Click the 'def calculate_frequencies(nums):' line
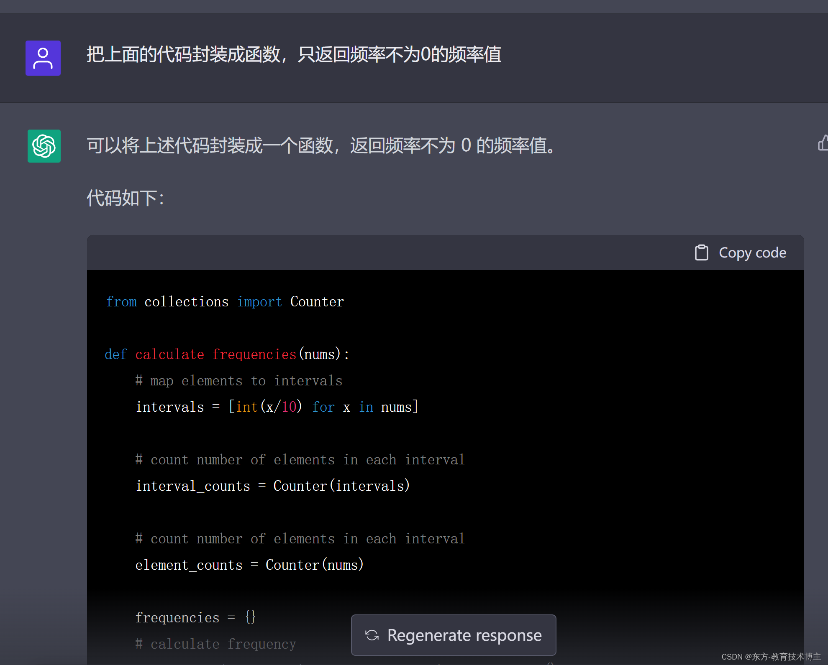The width and height of the screenshot is (828, 665). [x=227, y=354]
